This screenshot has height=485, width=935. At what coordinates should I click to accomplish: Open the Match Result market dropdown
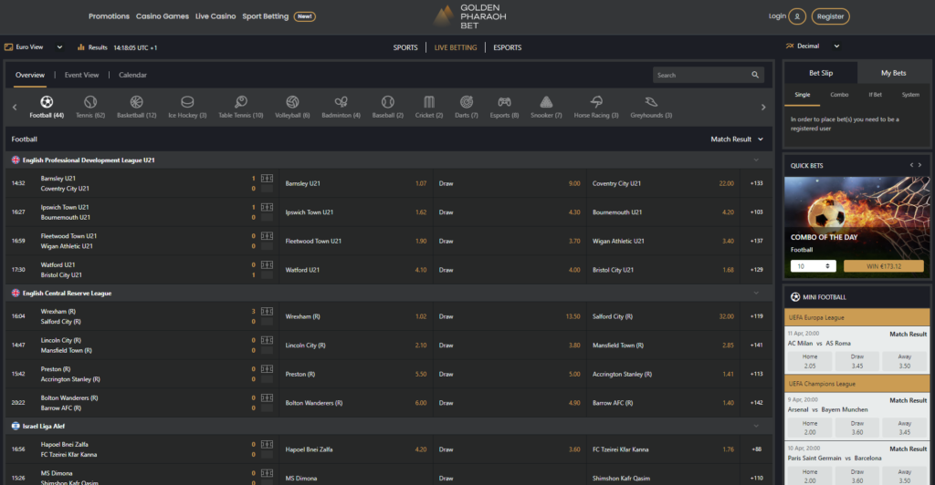tap(737, 139)
